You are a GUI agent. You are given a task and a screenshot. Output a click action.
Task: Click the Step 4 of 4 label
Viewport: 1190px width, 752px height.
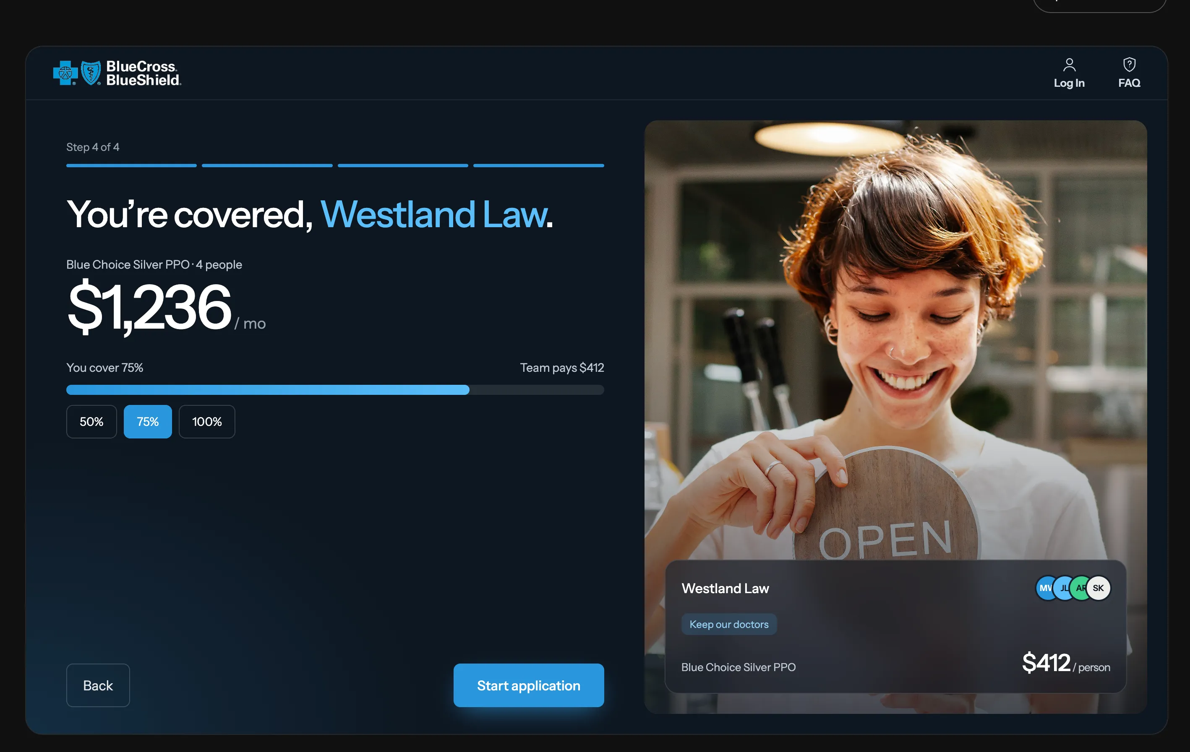[92, 147]
